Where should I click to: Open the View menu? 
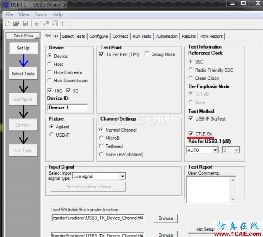click(x=24, y=14)
